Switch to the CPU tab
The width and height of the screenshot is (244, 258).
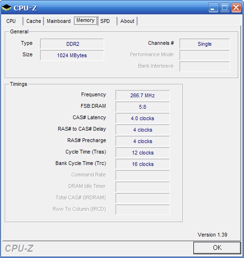point(13,21)
